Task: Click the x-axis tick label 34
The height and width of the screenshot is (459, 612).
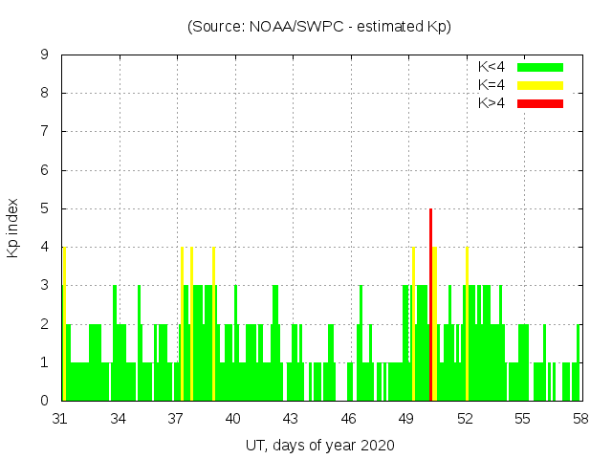Action: pos(119,419)
